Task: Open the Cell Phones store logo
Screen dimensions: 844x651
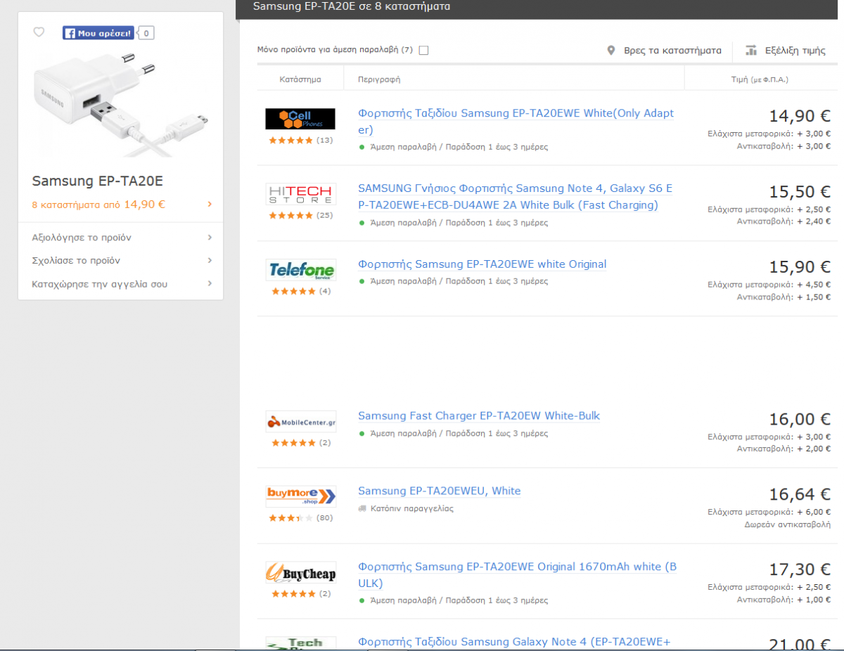Action: (300, 119)
